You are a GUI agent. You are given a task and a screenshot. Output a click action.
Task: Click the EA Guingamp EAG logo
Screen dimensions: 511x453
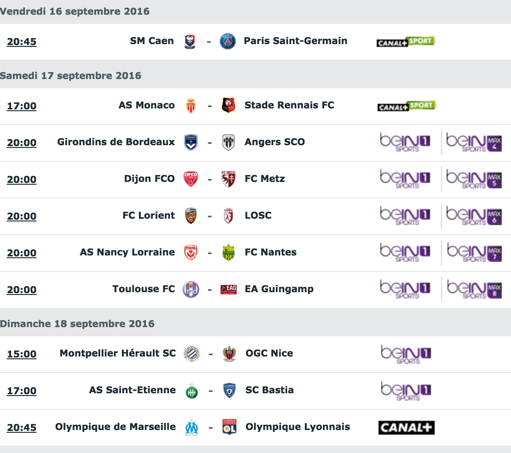[x=229, y=289]
